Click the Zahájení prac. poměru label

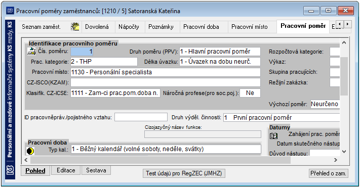point(314,134)
